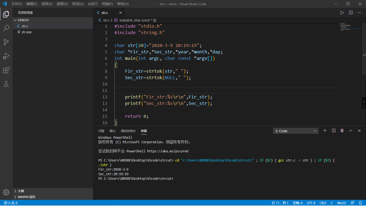Open the Search view in activity bar

coord(6,28)
